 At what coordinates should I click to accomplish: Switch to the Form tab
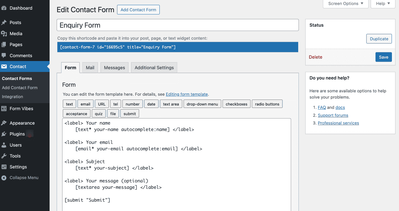71,67
